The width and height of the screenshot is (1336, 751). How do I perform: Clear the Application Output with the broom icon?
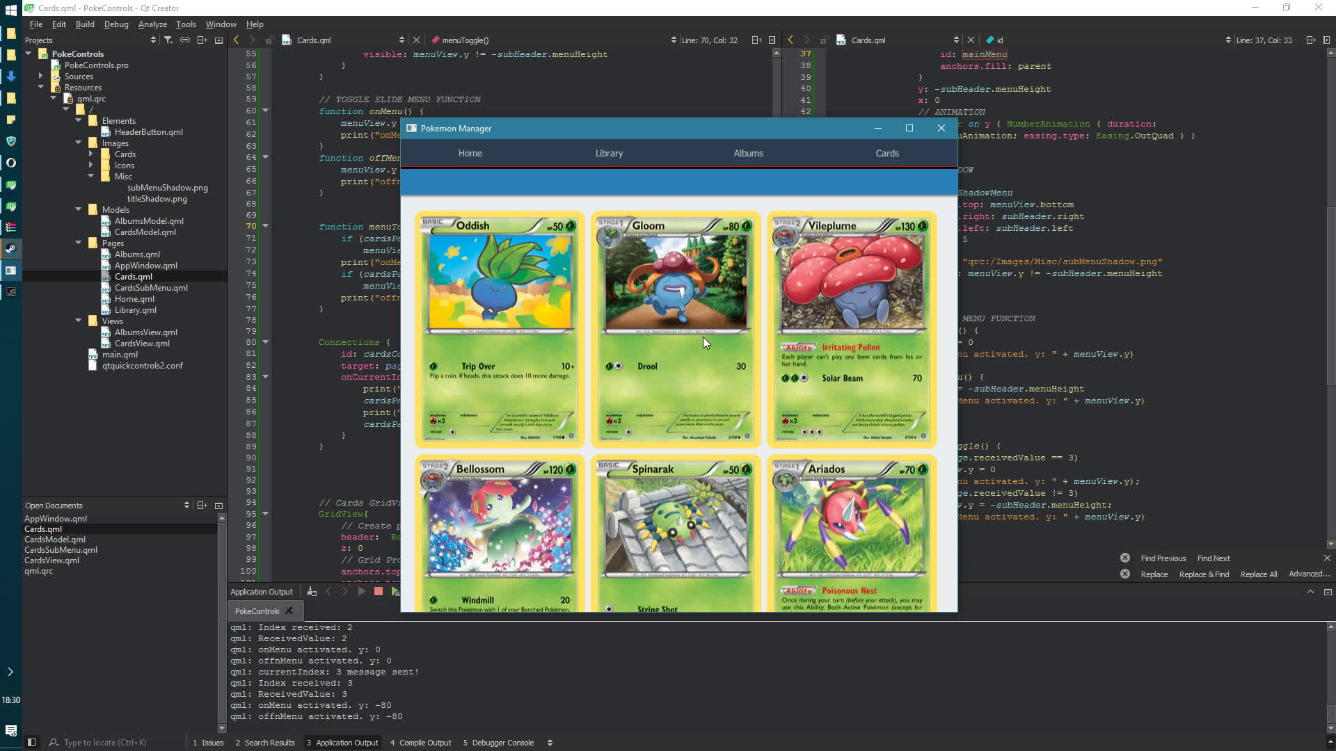click(311, 591)
